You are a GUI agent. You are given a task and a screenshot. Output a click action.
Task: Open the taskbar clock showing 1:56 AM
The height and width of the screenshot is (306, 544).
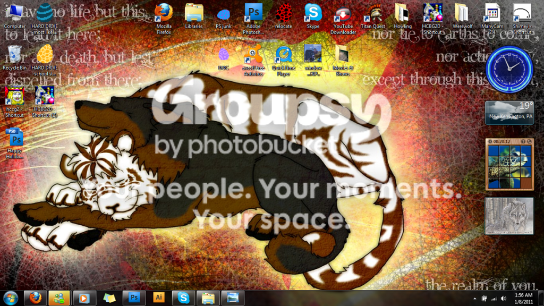tap(523, 299)
